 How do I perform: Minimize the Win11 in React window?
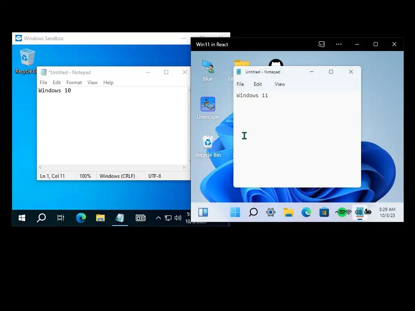click(357, 44)
